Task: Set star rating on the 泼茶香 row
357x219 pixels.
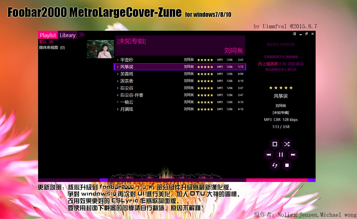Action: 205,81
